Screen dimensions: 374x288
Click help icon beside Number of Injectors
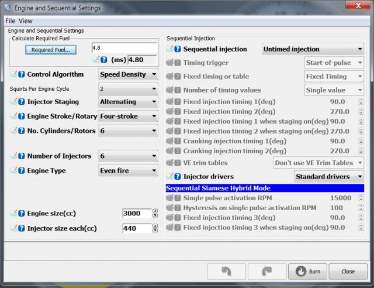point(22,156)
